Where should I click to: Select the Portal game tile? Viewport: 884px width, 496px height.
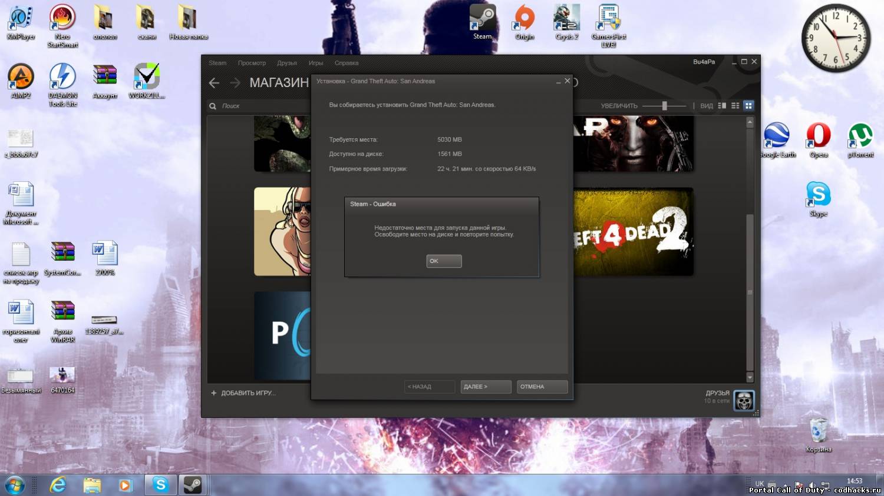pos(282,335)
